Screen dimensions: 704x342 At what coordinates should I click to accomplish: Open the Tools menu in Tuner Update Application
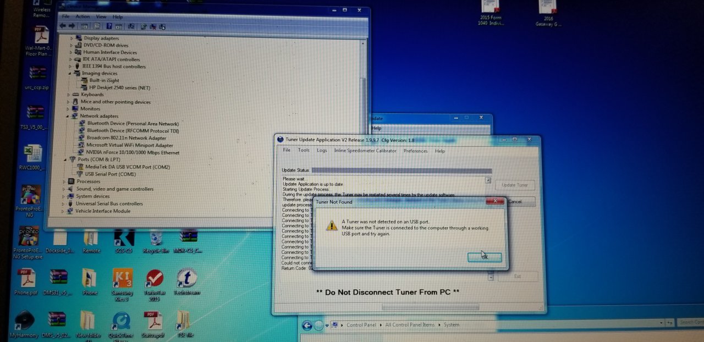[304, 150]
